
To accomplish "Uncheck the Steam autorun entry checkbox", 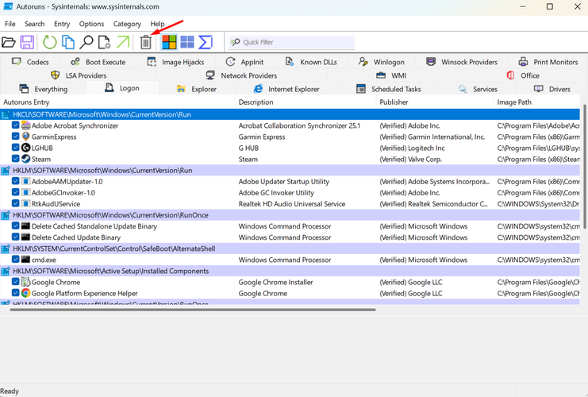I will point(17,159).
